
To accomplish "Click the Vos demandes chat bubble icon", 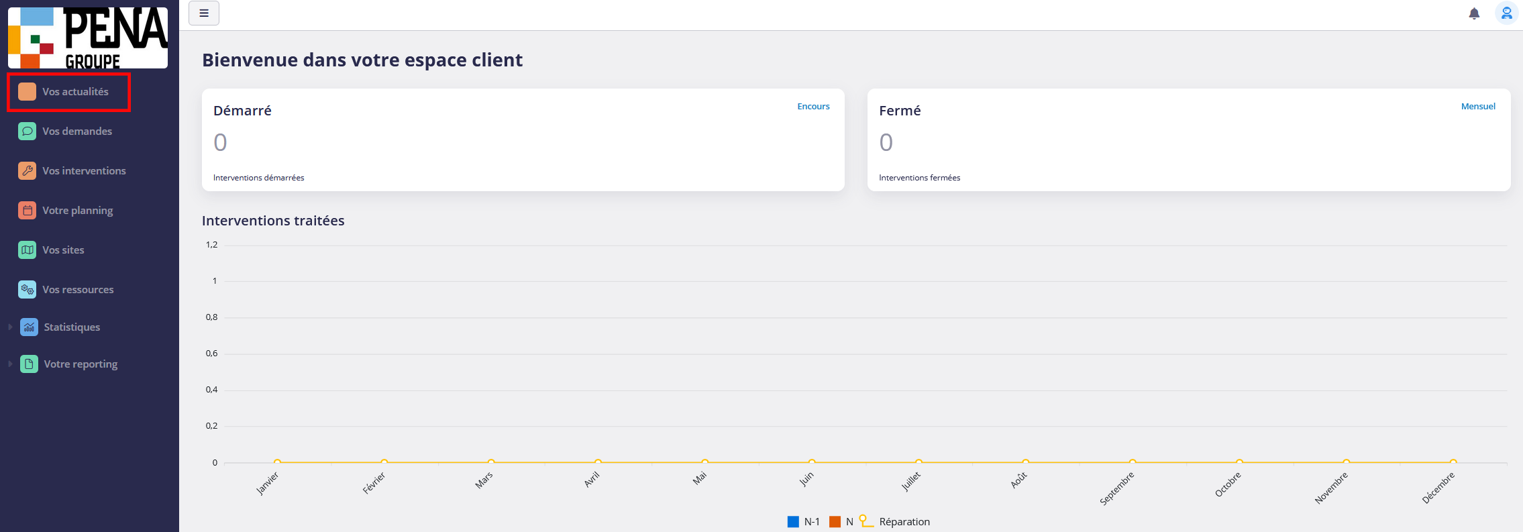I will pyautogui.click(x=27, y=131).
